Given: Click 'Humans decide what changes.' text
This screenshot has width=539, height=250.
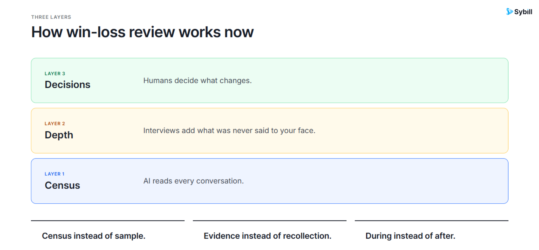Looking at the screenshot, I should pos(197,81).
